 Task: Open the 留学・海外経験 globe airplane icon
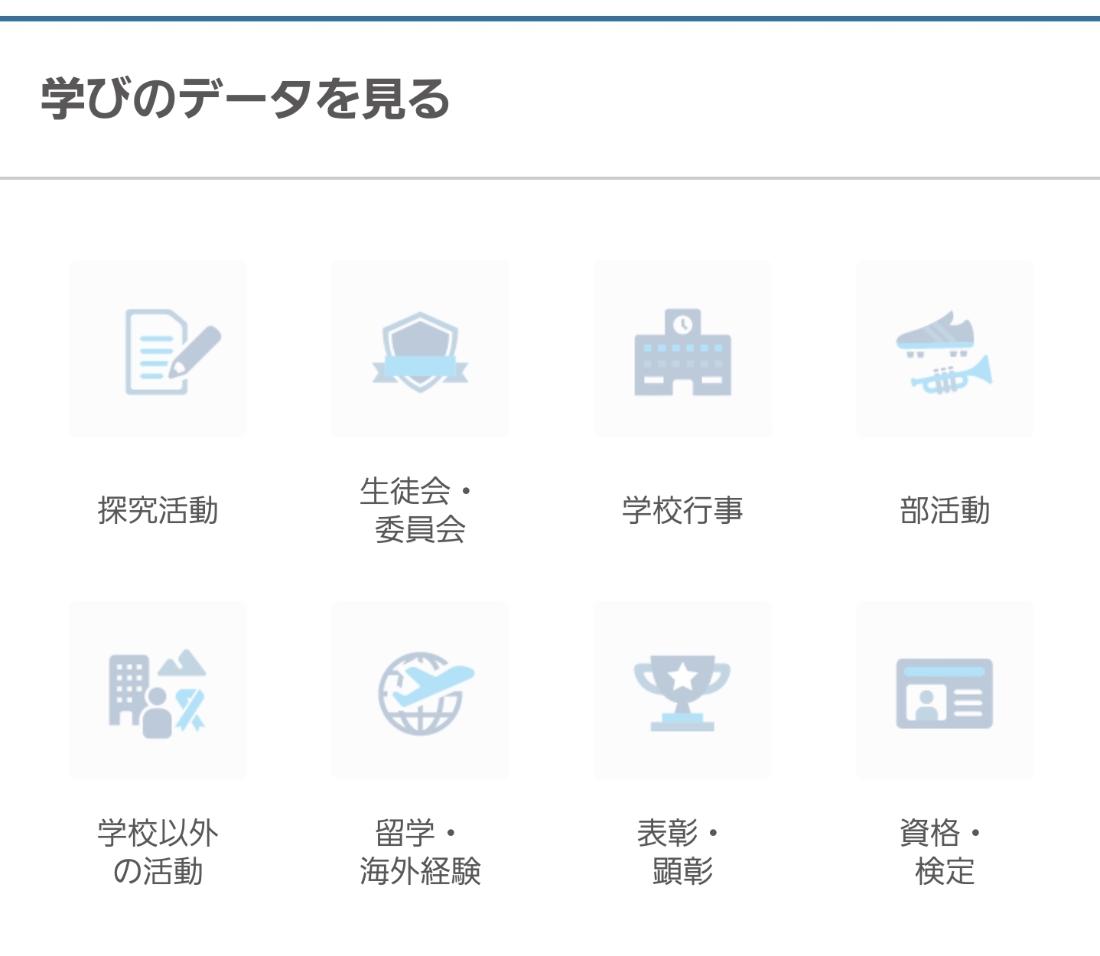point(420,690)
